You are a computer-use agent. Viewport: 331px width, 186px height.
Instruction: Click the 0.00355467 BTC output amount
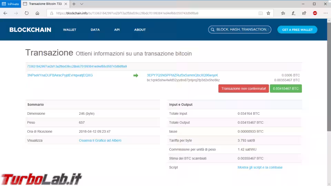coord(287,80)
